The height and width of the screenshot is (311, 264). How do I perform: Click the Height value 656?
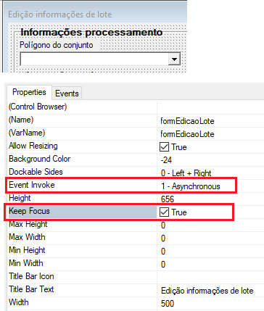pos(168,199)
